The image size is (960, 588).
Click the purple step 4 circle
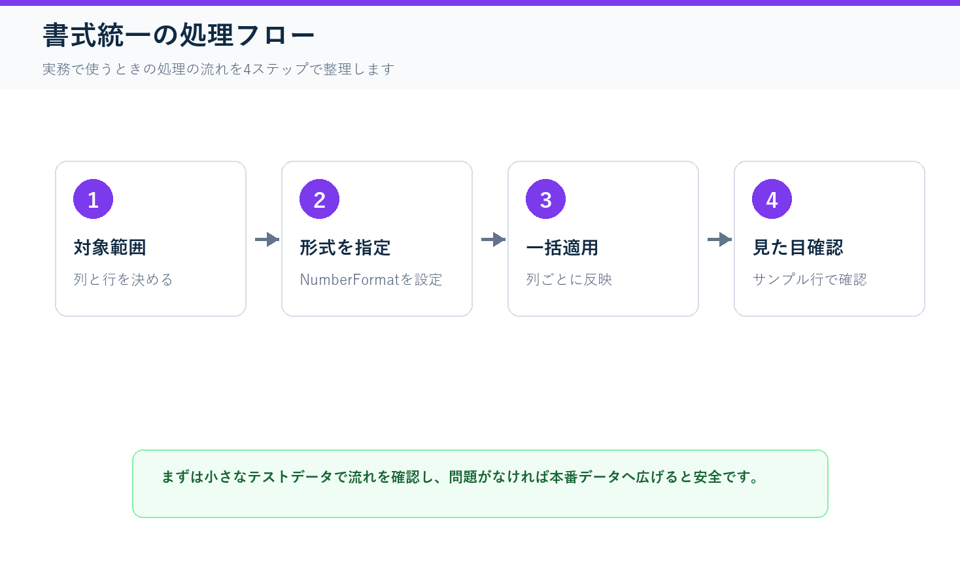point(772,199)
